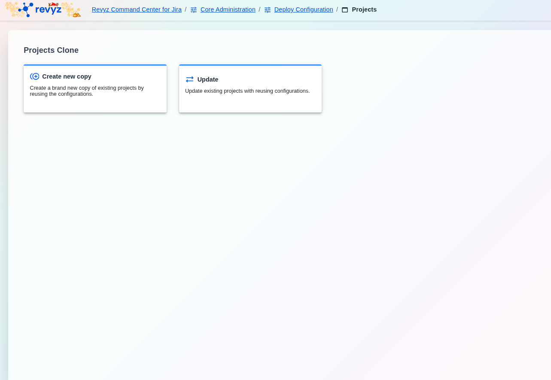Click the Create new copy description text

click(x=87, y=91)
